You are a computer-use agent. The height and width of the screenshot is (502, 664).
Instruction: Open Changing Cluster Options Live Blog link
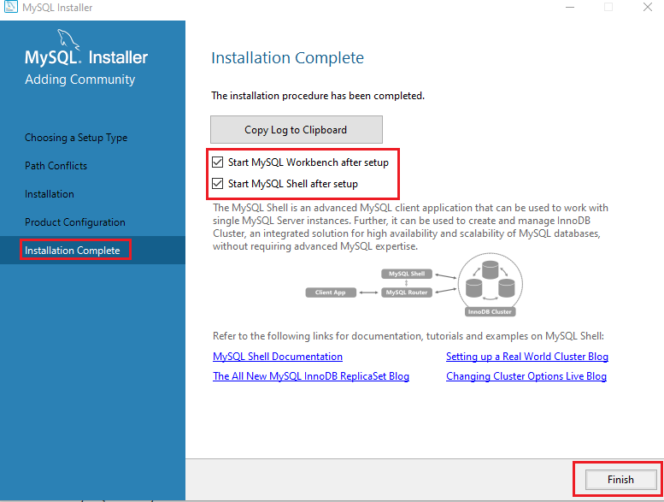click(x=526, y=376)
